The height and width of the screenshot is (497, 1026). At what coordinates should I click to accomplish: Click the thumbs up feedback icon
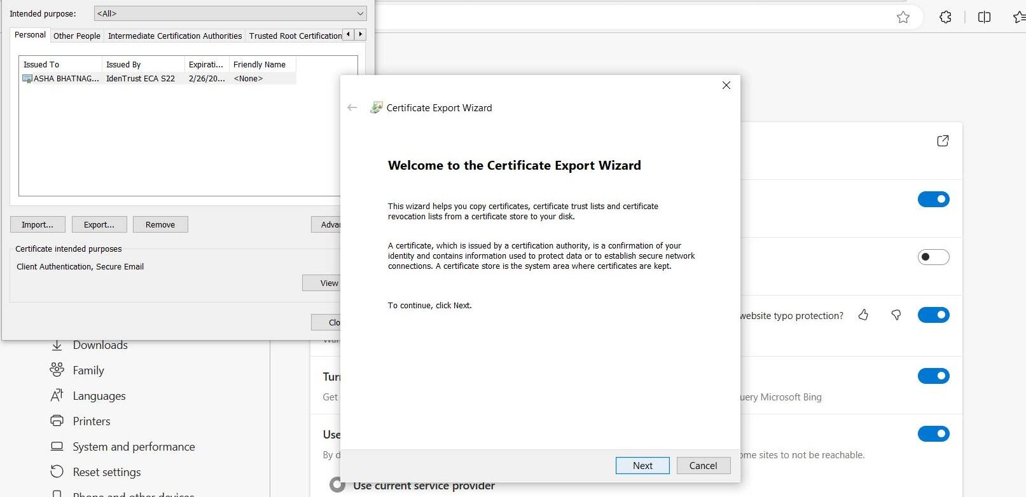click(863, 315)
